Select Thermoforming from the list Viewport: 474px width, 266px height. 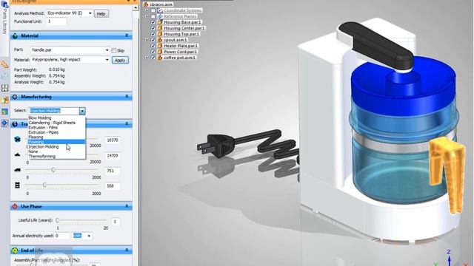(x=57, y=156)
